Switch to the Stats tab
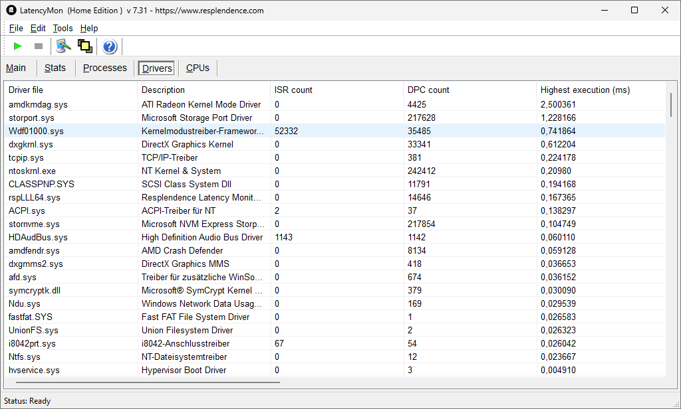The image size is (681, 409). pyautogui.click(x=55, y=68)
